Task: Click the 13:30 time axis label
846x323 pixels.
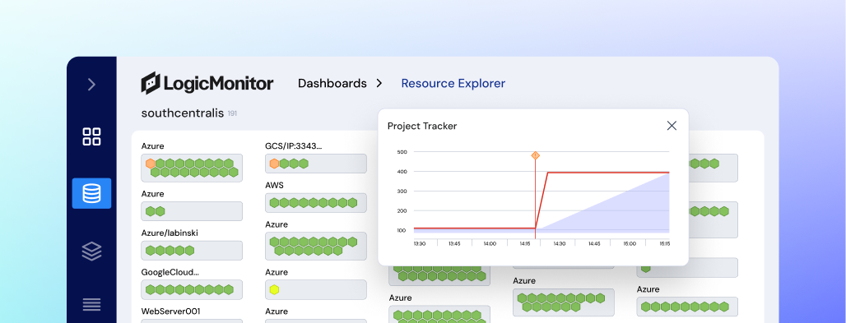Action: [x=419, y=244]
